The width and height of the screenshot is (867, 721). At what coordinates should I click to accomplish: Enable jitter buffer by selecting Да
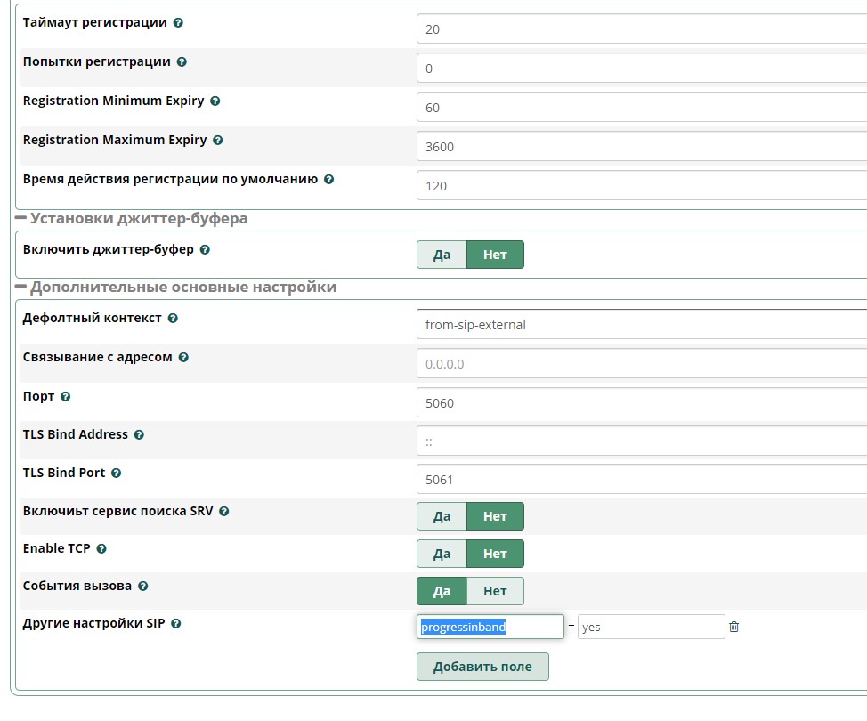tap(442, 255)
